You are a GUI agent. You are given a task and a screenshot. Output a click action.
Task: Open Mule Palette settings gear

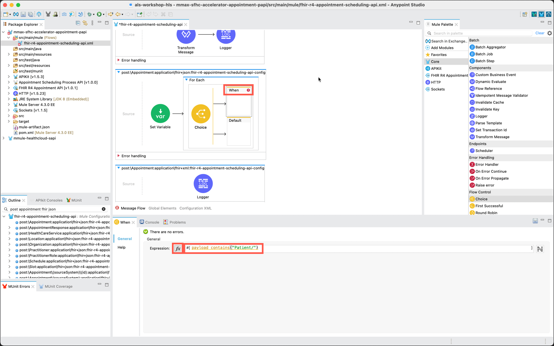click(550, 33)
